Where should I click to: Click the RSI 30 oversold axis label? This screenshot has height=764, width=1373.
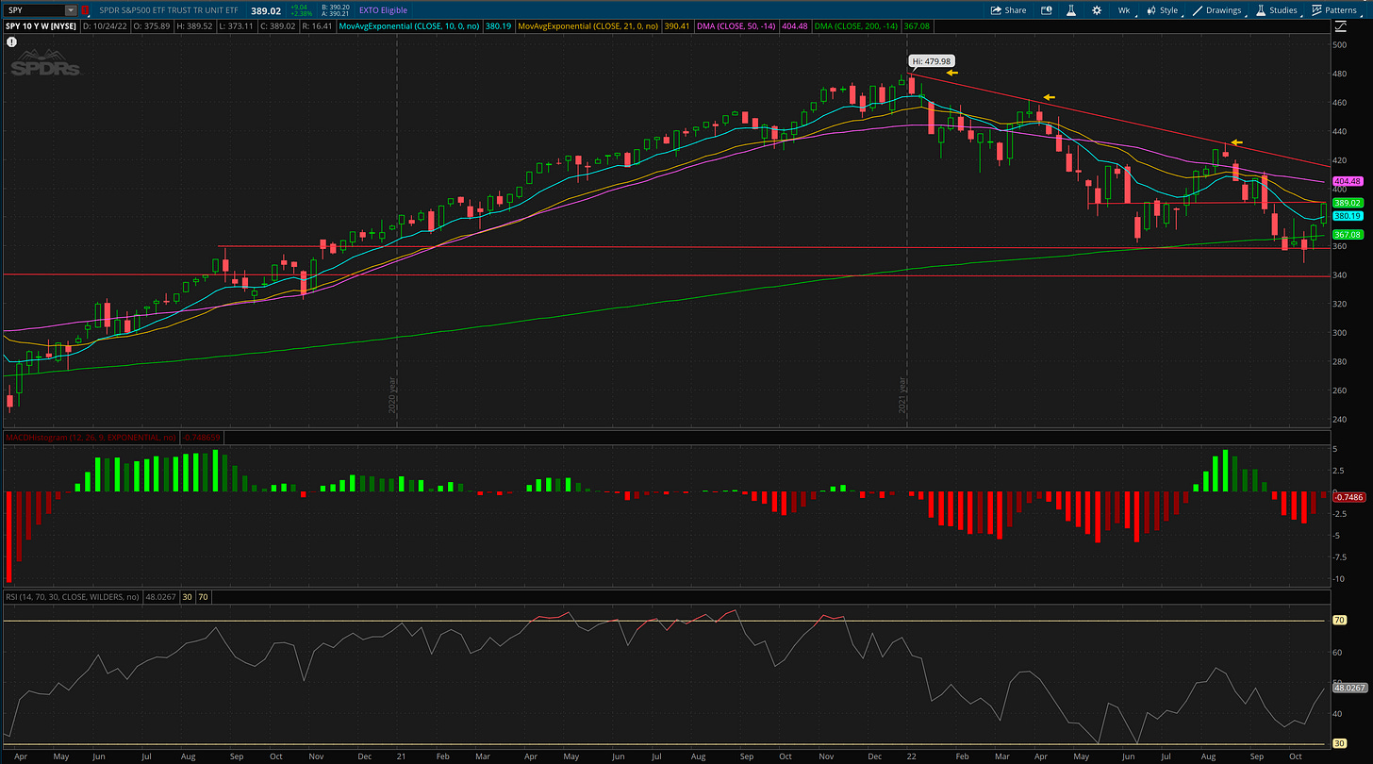(x=1337, y=745)
